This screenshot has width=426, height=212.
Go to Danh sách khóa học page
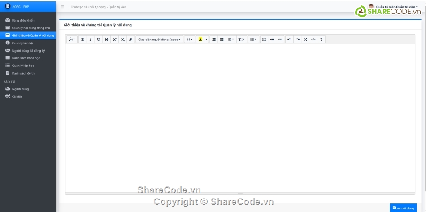(x=26, y=58)
